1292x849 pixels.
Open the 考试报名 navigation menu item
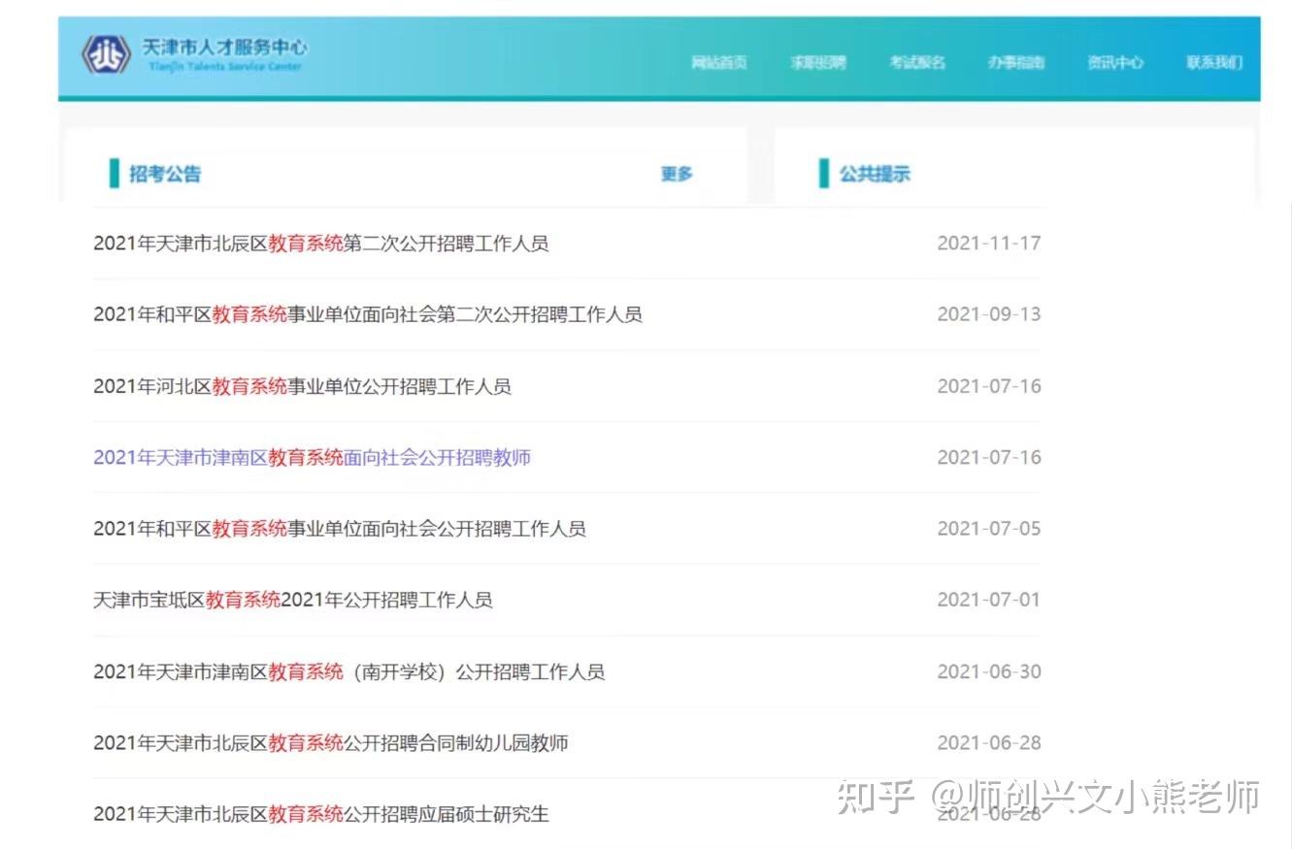pyautogui.click(x=916, y=62)
